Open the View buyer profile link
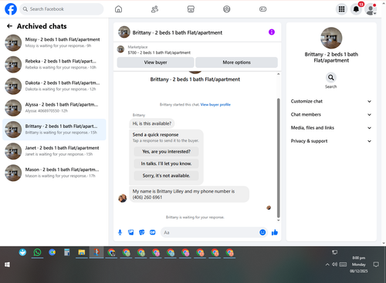Screen dimensions: 386x283 (215, 104)
